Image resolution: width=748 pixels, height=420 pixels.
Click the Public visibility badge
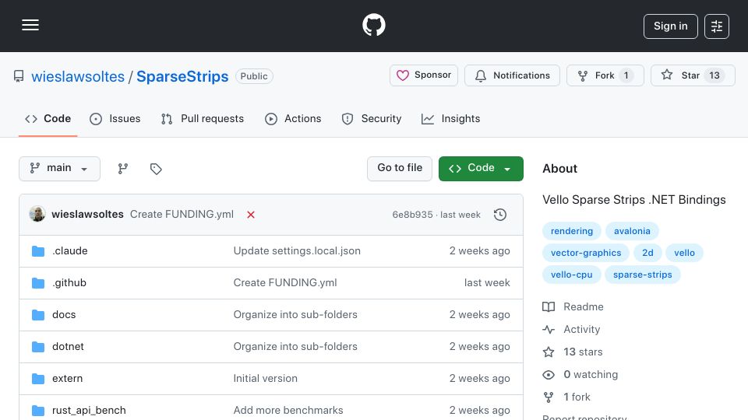point(254,76)
